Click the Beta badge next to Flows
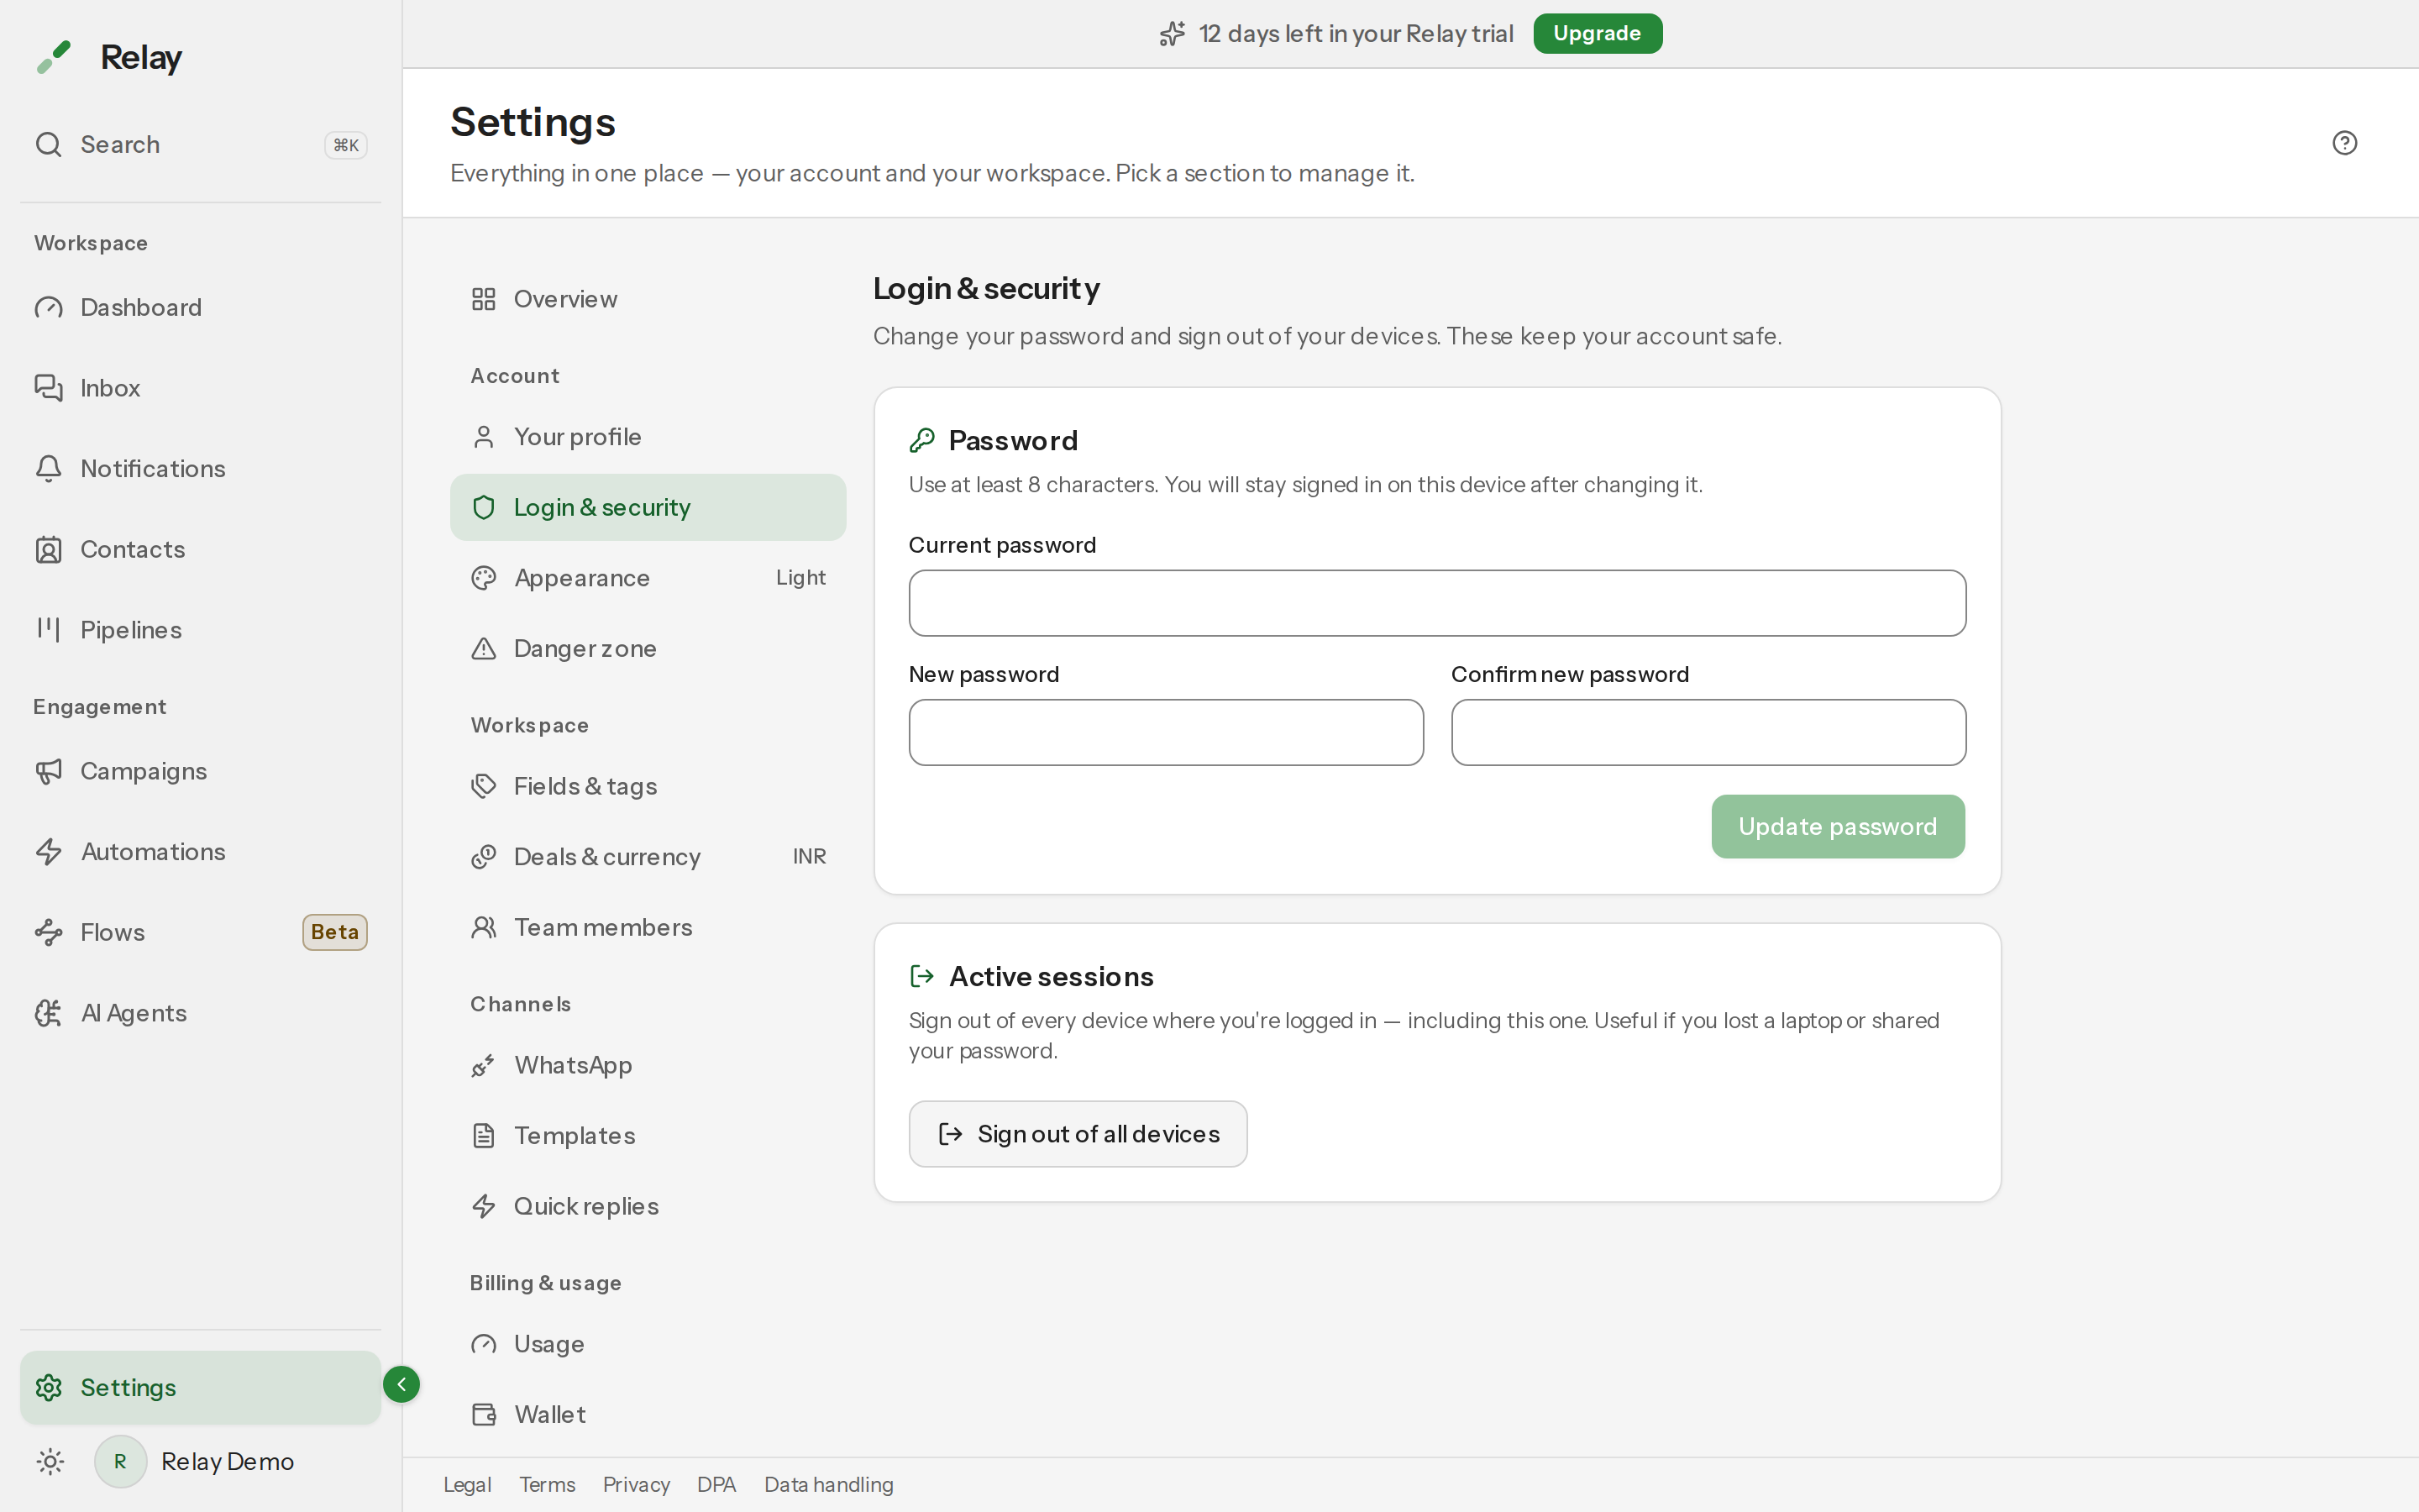Image resolution: width=2419 pixels, height=1512 pixels. click(x=335, y=932)
